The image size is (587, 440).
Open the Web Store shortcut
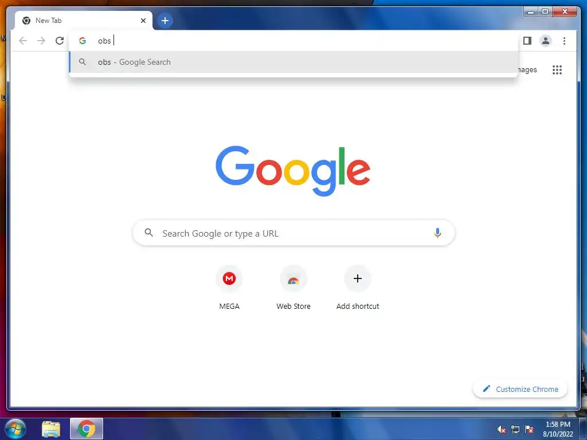(293, 288)
